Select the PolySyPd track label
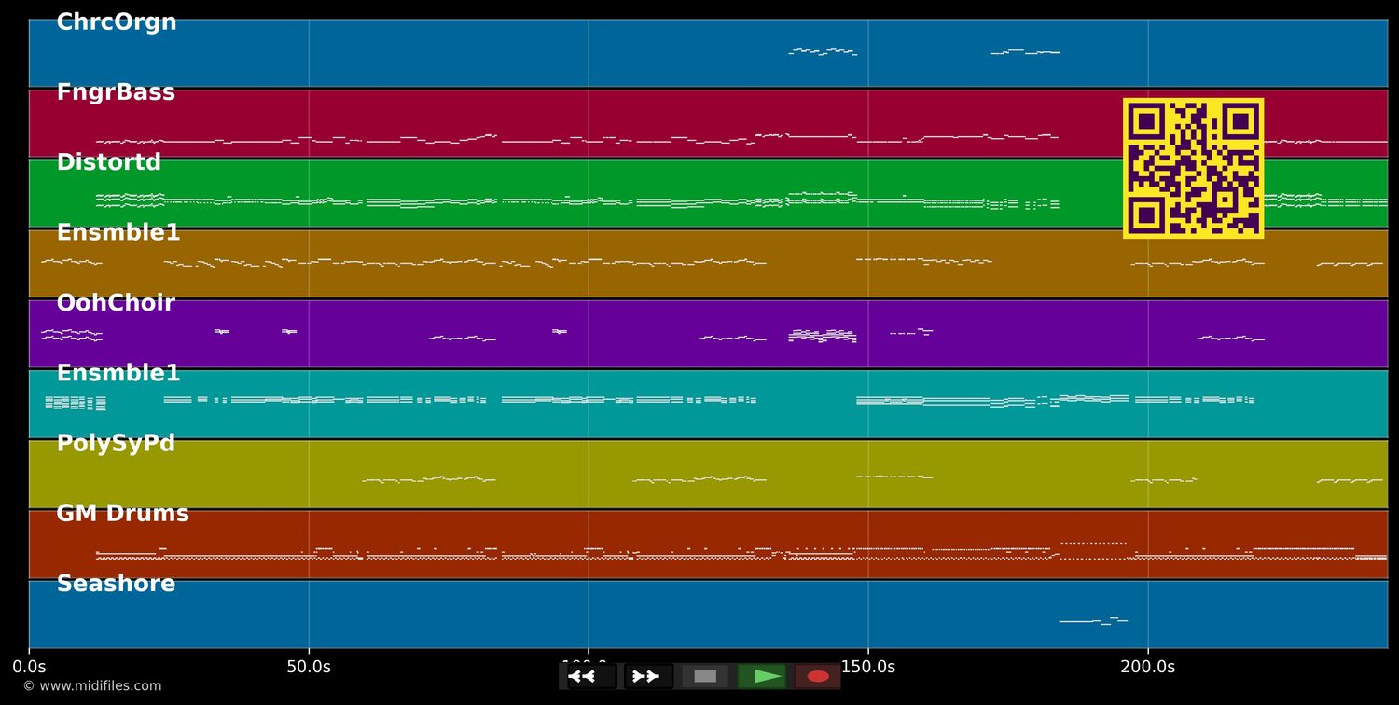 pyautogui.click(x=116, y=444)
